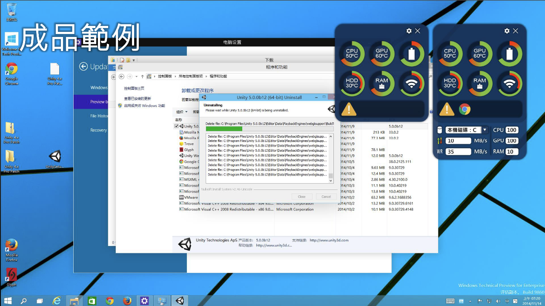Click warning triangle in left widget
Viewport: 545px width, 306px height.
[349, 109]
